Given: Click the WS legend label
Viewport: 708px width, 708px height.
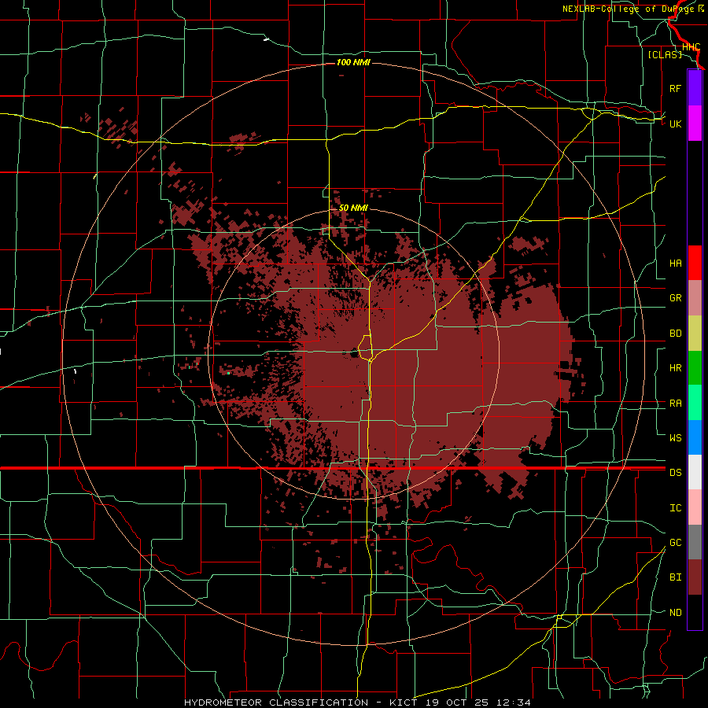Looking at the screenshot, I should 675,437.
